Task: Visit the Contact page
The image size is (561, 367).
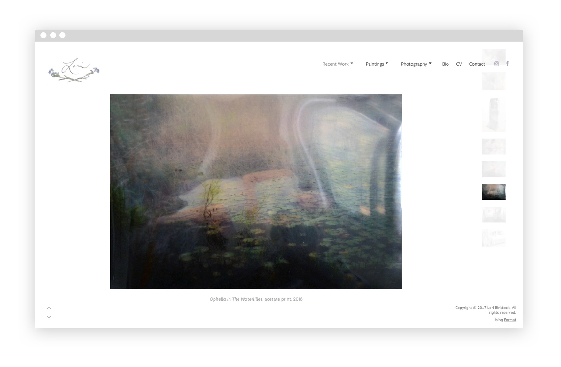Action: [477, 64]
